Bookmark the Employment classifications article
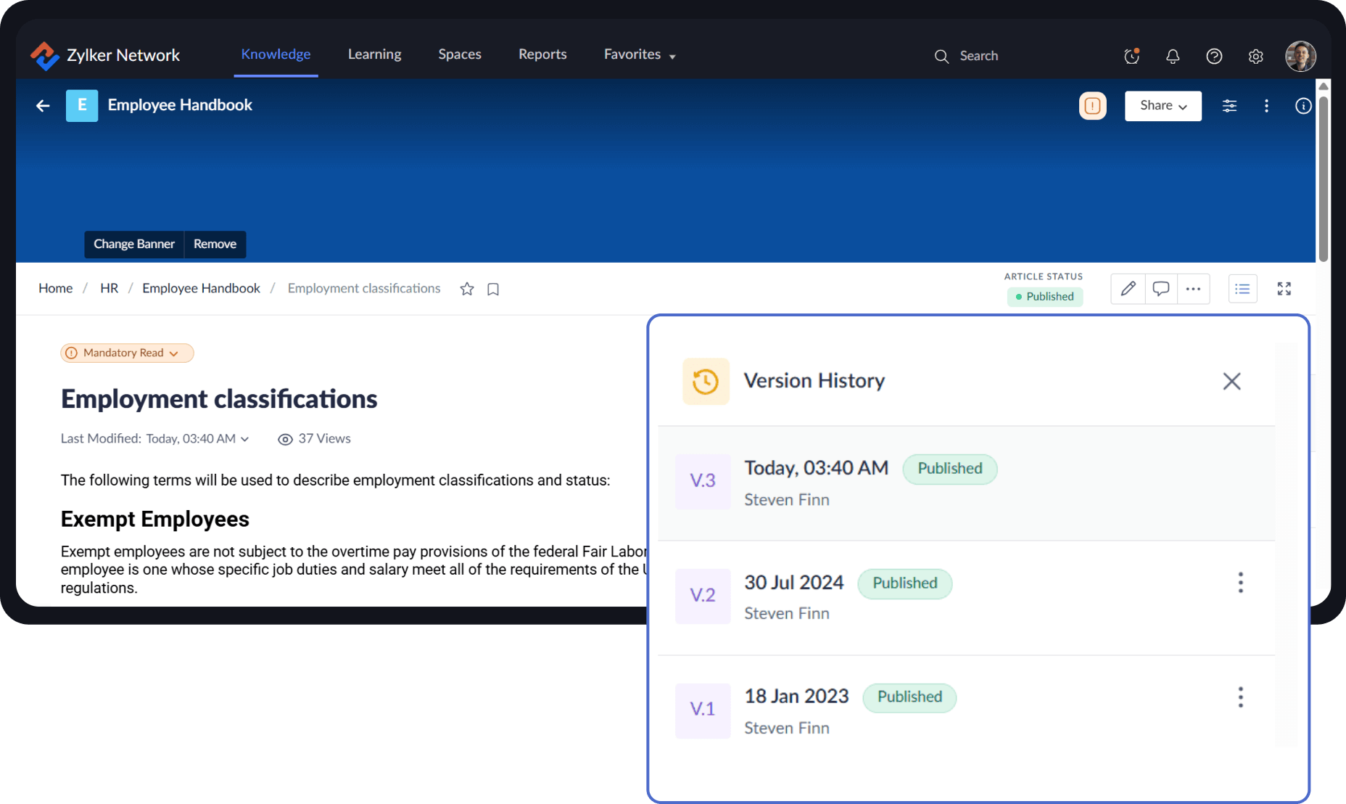 click(x=493, y=289)
